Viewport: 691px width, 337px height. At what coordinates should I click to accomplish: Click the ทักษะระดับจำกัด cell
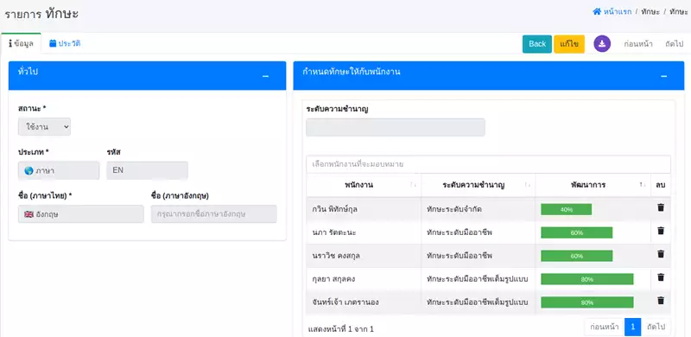click(x=454, y=209)
